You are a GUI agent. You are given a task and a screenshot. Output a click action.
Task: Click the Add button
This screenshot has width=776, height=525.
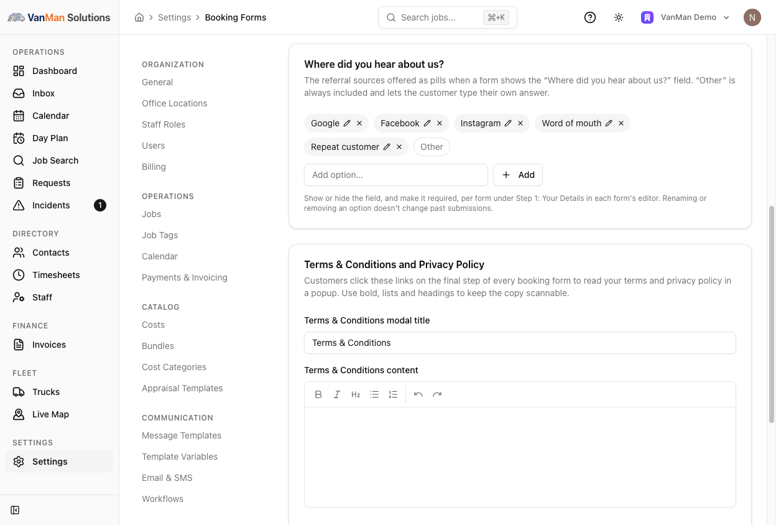pyautogui.click(x=518, y=175)
